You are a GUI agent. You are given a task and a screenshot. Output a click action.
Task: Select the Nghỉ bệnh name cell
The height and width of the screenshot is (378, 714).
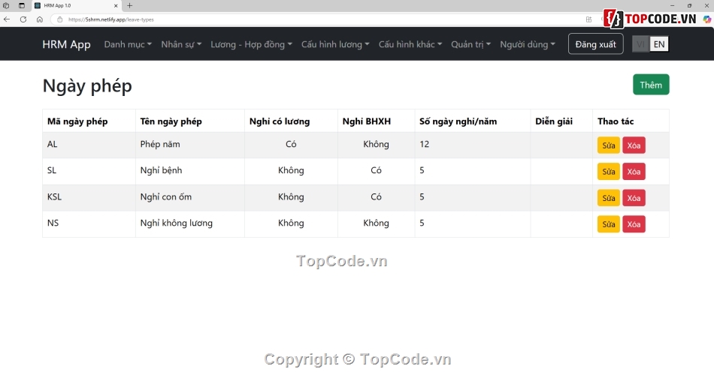click(x=190, y=171)
